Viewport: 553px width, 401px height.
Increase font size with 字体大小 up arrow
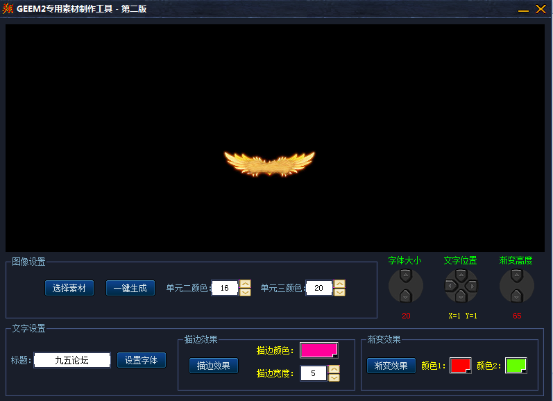click(x=406, y=276)
